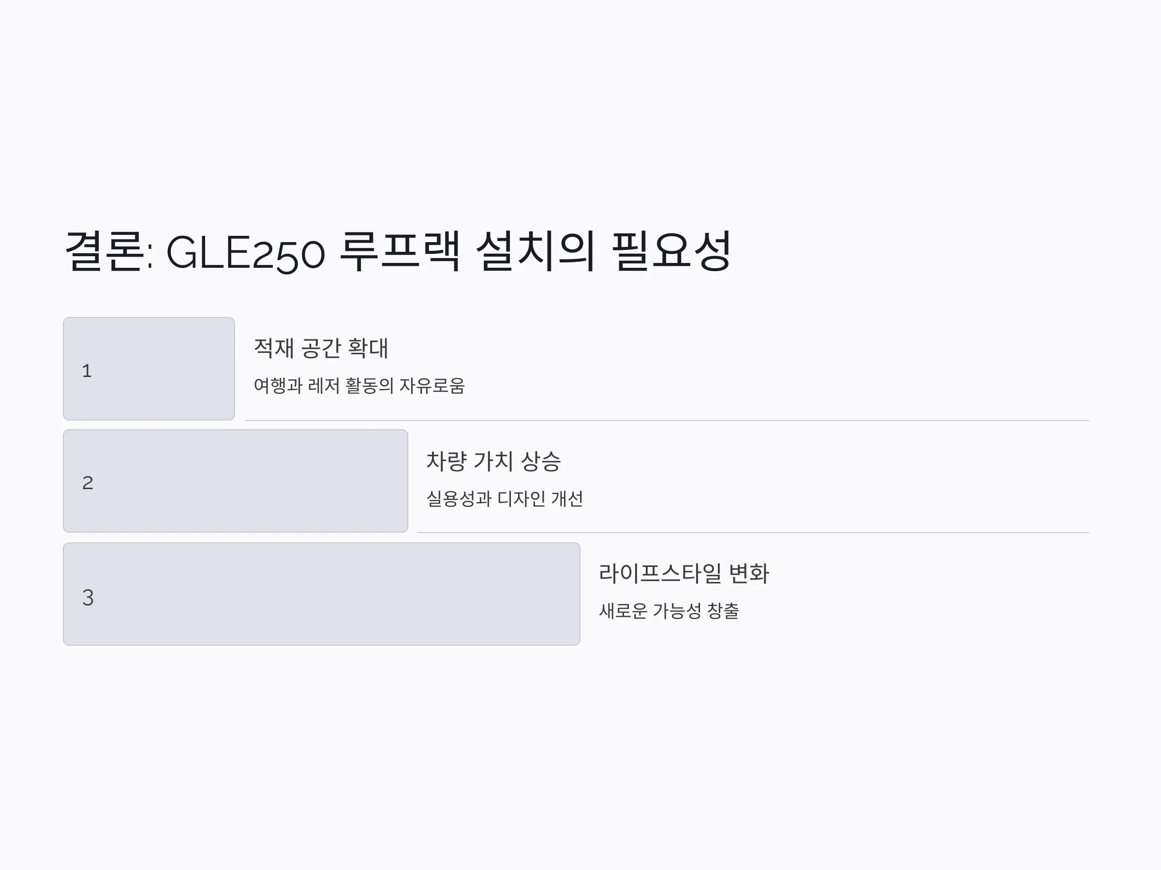
Task: Click the divider line under 적재 공간 확대
Action: pos(667,420)
